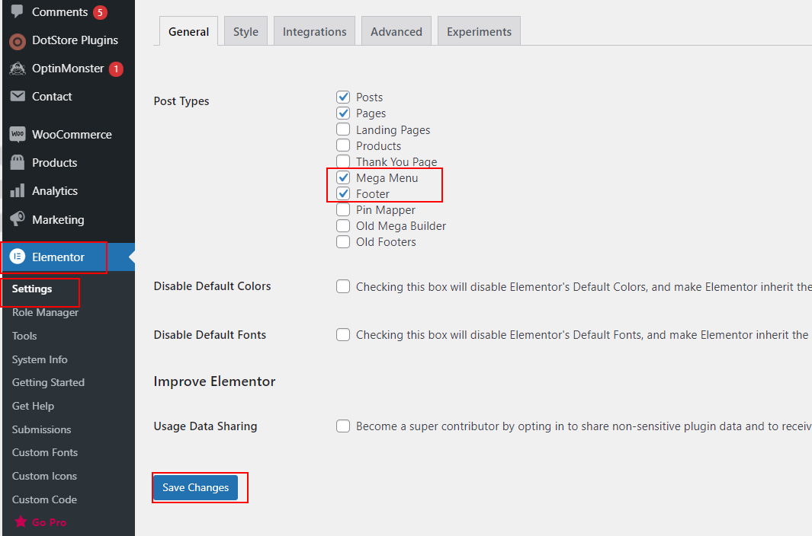
Task: Click the Old Mega Builder label text
Action: pyautogui.click(x=401, y=226)
